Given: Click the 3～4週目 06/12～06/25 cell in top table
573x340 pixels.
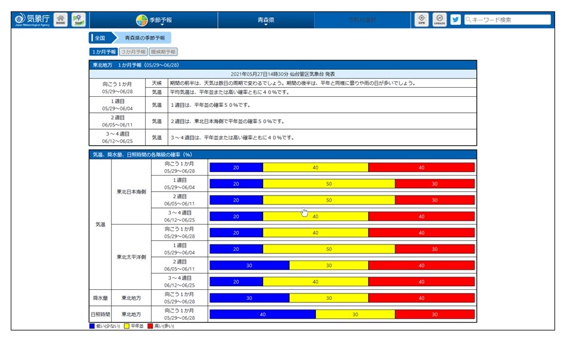Looking at the screenshot, I should (118, 137).
